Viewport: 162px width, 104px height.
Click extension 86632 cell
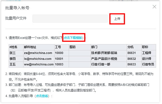pos(134,59)
